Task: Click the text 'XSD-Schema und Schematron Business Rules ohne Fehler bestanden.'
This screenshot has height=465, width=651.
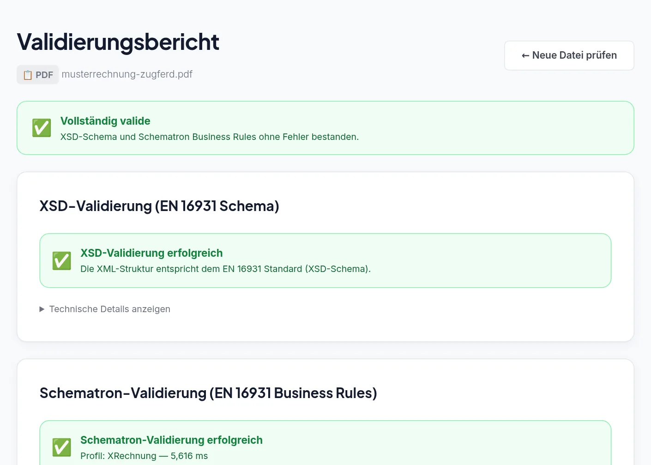Action: pos(210,137)
